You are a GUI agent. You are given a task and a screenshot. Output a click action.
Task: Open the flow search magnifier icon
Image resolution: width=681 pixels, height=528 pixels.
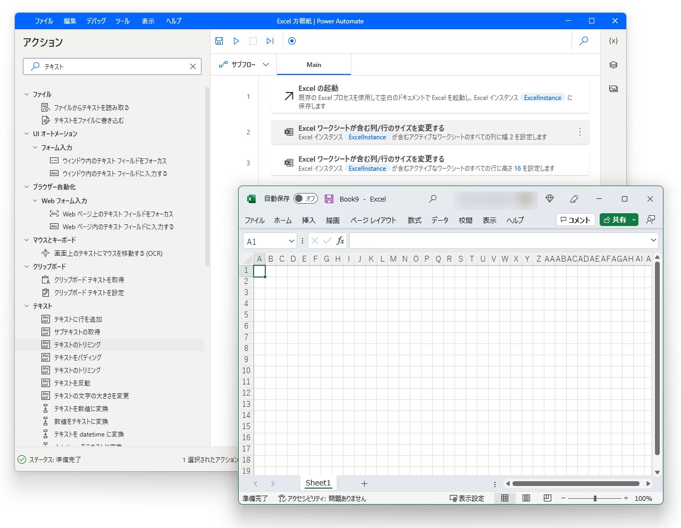[x=583, y=41]
